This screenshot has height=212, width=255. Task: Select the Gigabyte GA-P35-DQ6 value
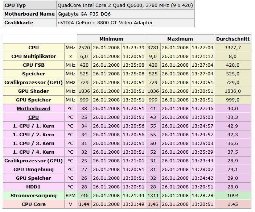(84, 14)
